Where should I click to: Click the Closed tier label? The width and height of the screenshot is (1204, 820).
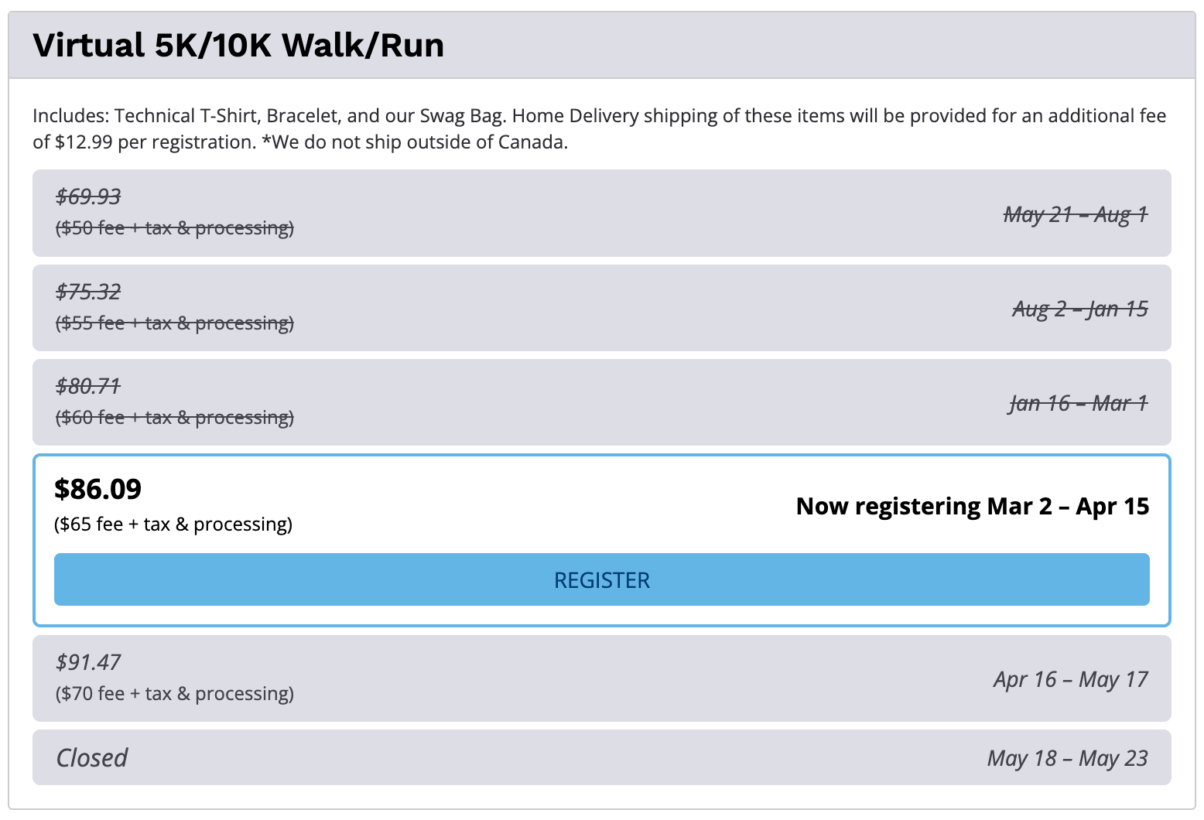pyautogui.click(x=92, y=758)
